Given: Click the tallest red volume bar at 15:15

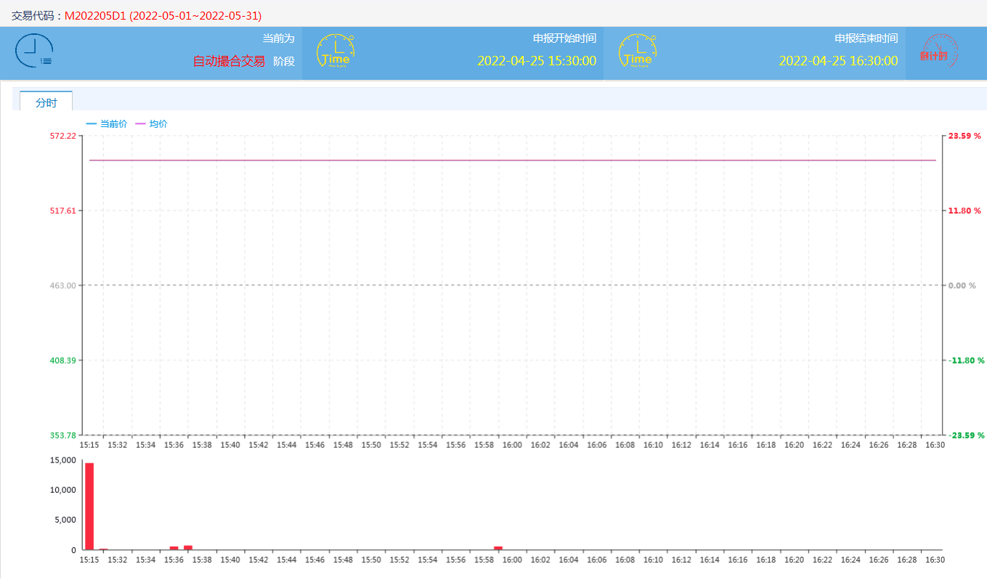Looking at the screenshot, I should pos(89,506).
